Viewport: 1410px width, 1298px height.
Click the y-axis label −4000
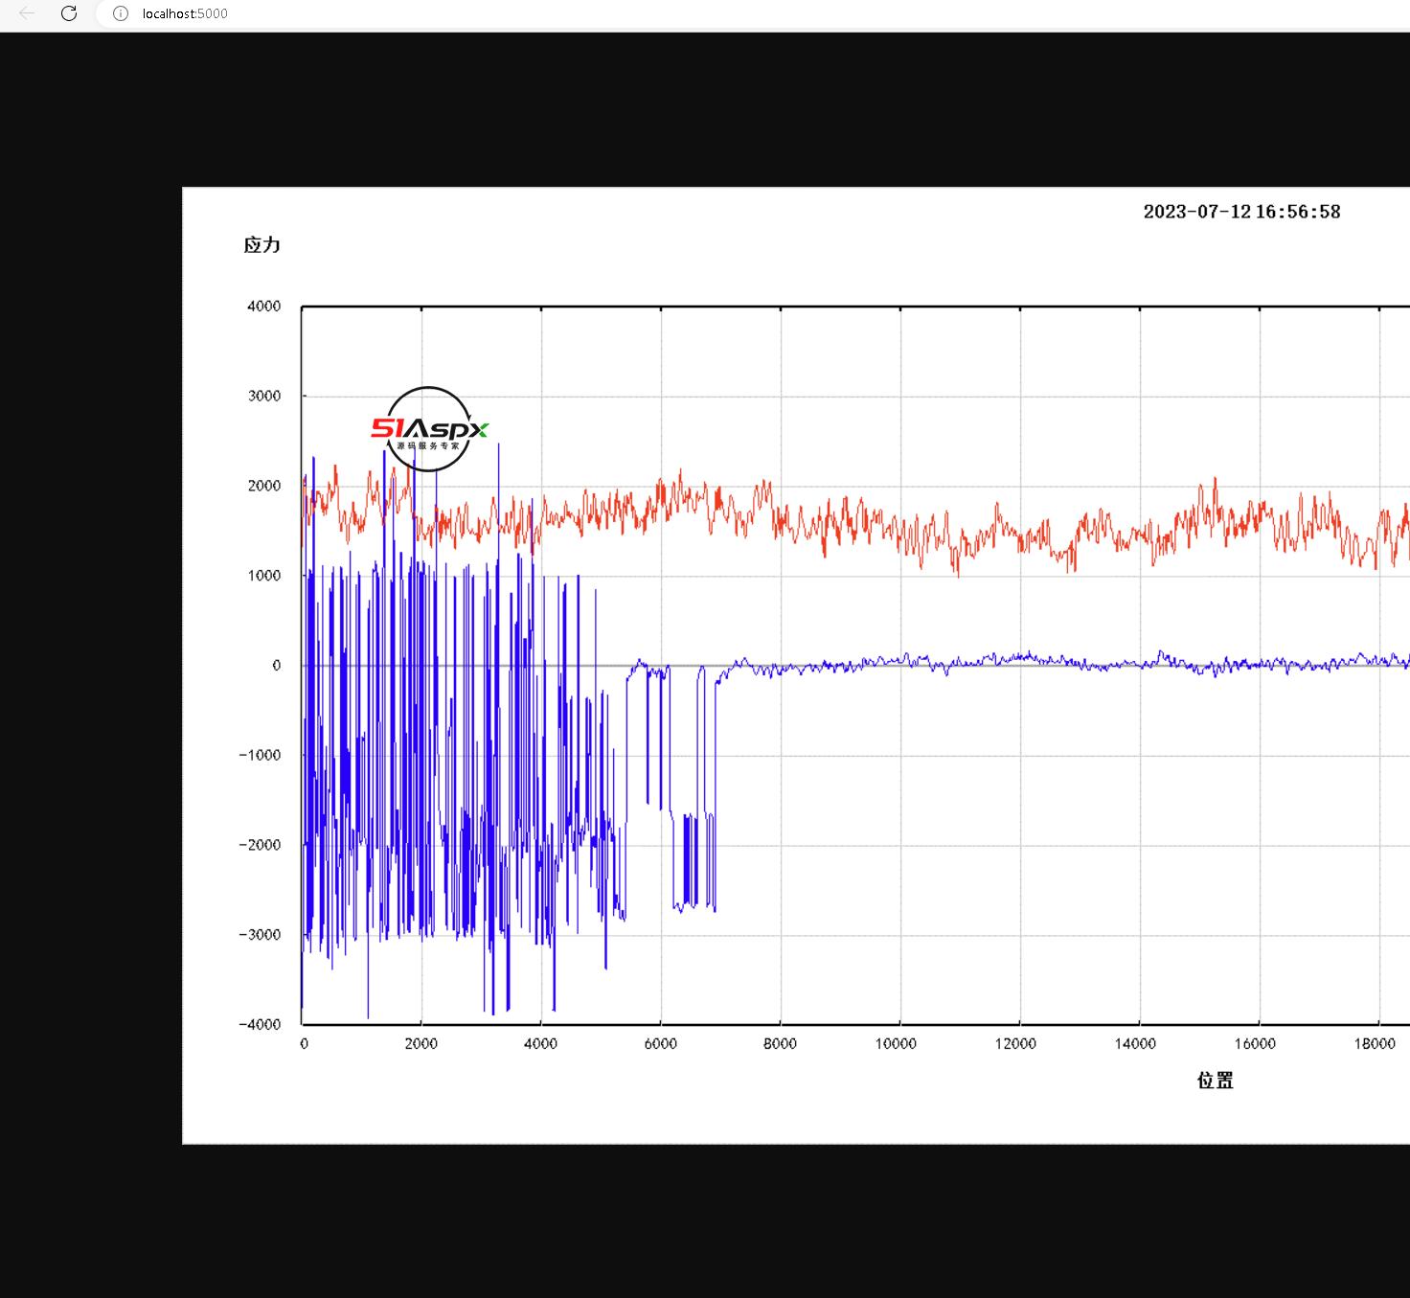pyautogui.click(x=261, y=1024)
